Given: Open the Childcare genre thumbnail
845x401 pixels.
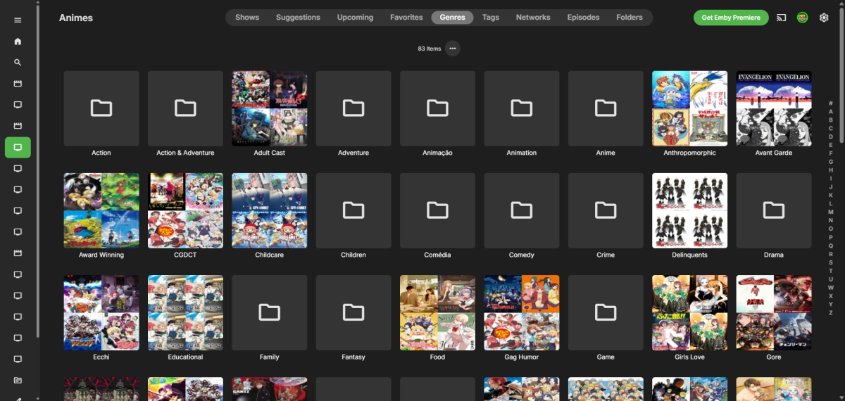Looking at the screenshot, I should [270, 210].
